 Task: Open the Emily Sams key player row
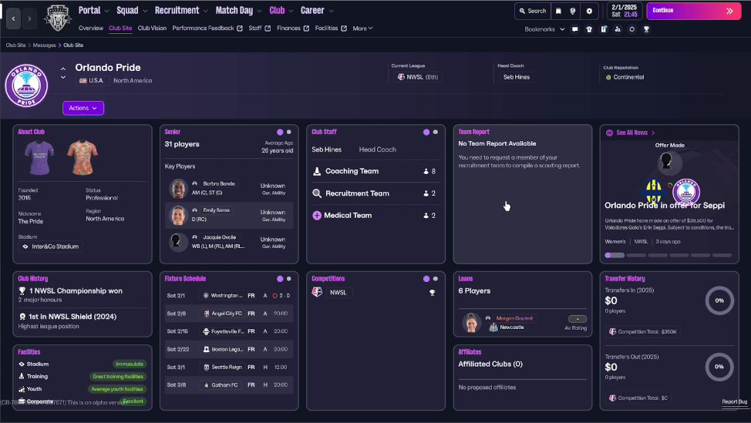click(228, 215)
